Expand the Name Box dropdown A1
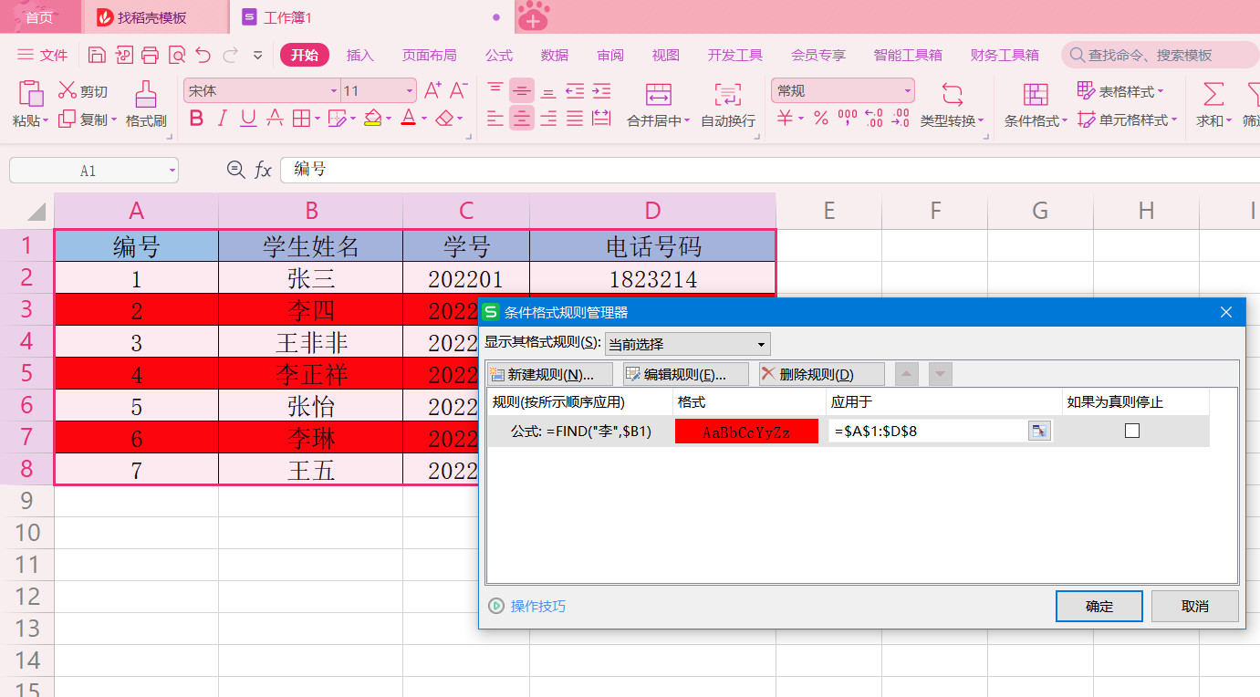The width and height of the screenshot is (1260, 697). tap(172, 171)
